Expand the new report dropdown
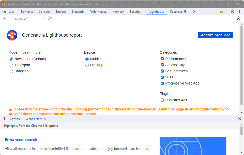Screen dimensions: 244x155 [x=44, y=18]
